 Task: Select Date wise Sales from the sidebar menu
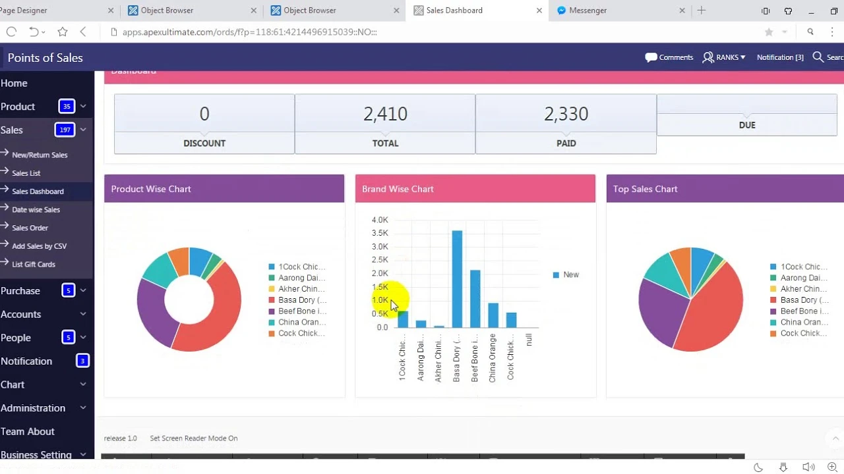click(x=34, y=209)
